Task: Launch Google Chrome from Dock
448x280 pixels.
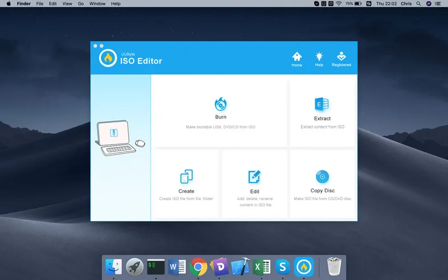Action: coord(198,267)
